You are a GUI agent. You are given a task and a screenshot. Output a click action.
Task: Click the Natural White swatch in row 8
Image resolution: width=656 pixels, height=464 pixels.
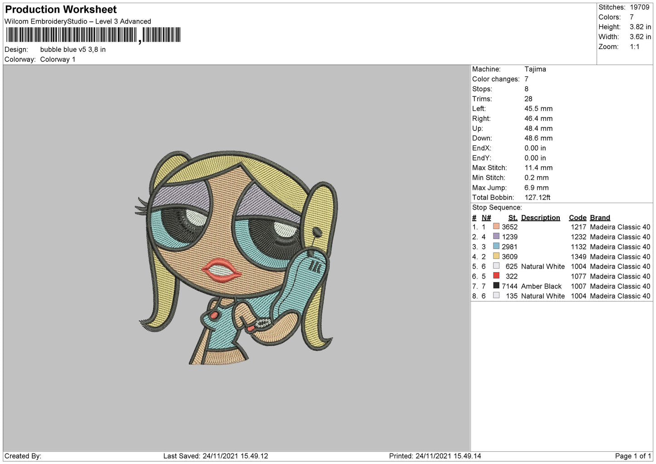[x=496, y=295]
